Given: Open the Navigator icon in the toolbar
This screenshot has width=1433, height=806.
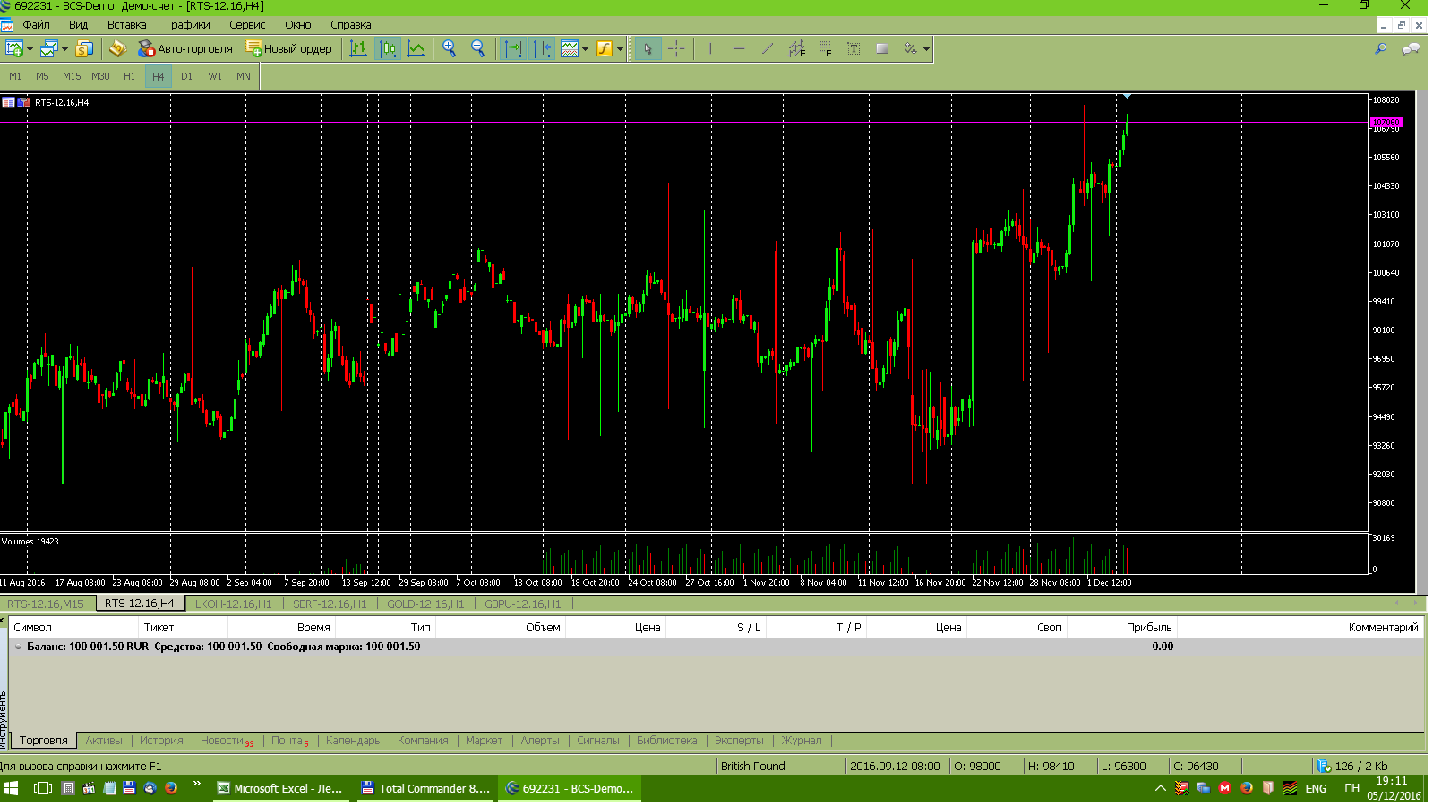Looking at the screenshot, I should [x=117, y=48].
